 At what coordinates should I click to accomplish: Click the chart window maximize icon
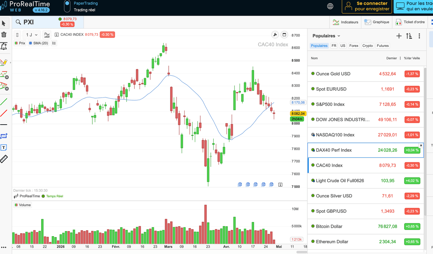tap(284, 35)
